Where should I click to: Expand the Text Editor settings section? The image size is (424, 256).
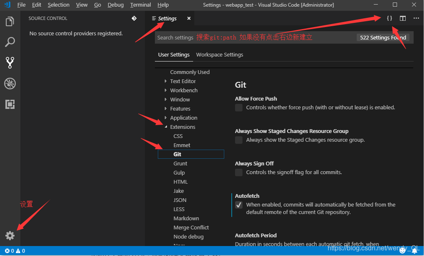166,81
